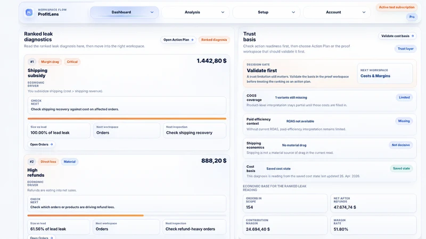Click the Net after refunds 47.674,74 $ card
This screenshot has height=239, width=426.
pyautogui.click(x=373, y=203)
